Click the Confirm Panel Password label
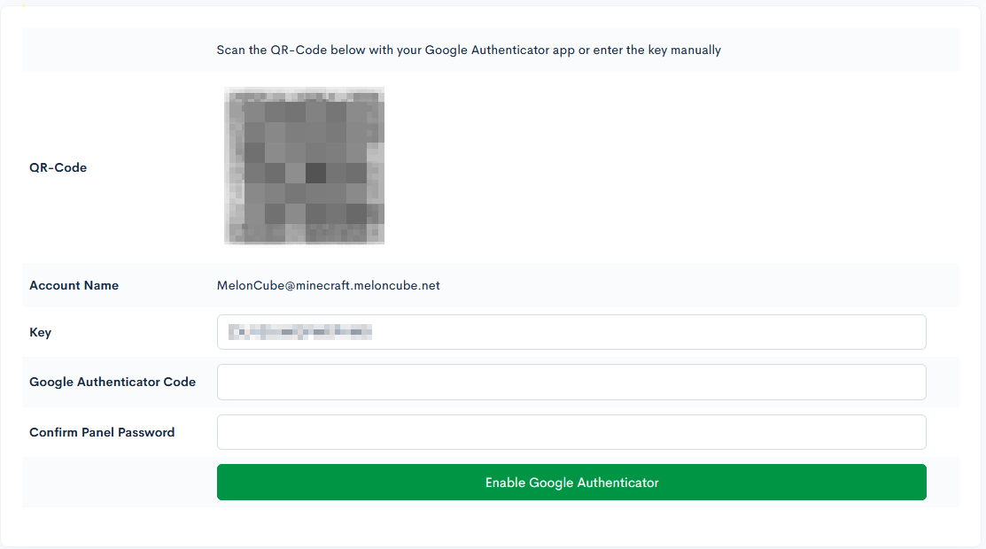 [102, 433]
